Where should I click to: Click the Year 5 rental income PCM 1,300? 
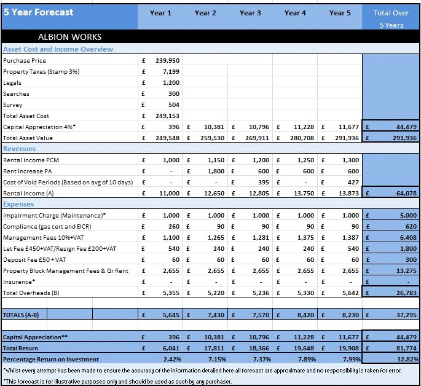pos(351,160)
